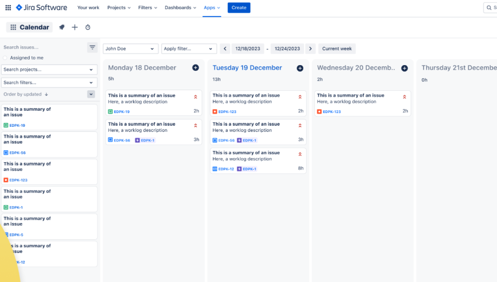Go to next week with right arrow
This screenshot has height=282, width=497.
coord(310,49)
